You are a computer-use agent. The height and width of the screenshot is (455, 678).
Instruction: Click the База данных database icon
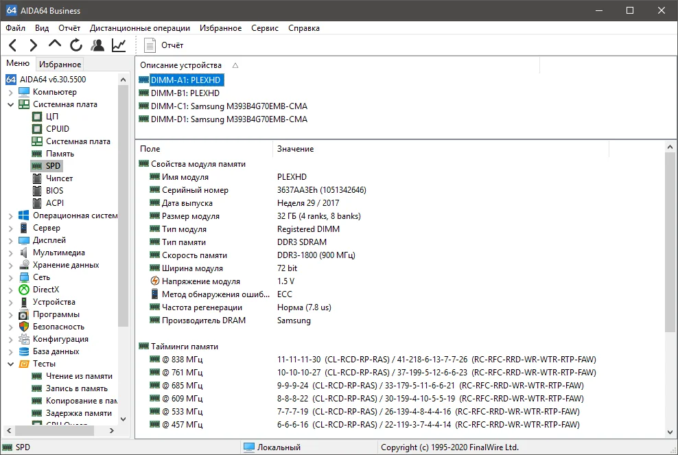click(x=24, y=351)
